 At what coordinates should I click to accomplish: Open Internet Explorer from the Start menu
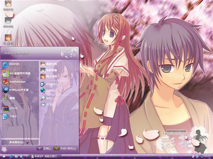click(15, 64)
